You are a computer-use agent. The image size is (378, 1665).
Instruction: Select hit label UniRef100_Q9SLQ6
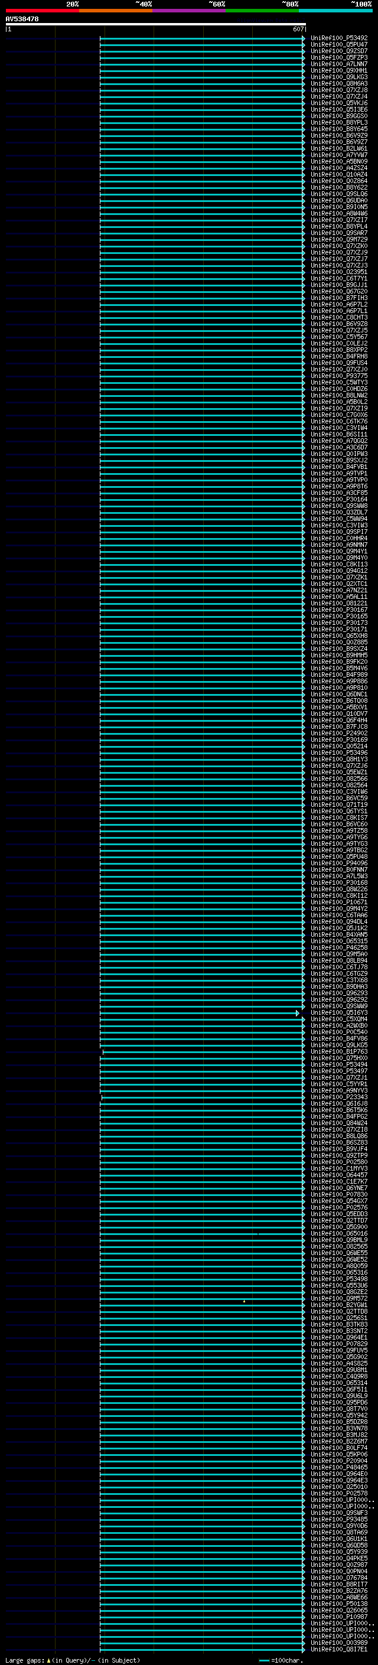click(339, 194)
